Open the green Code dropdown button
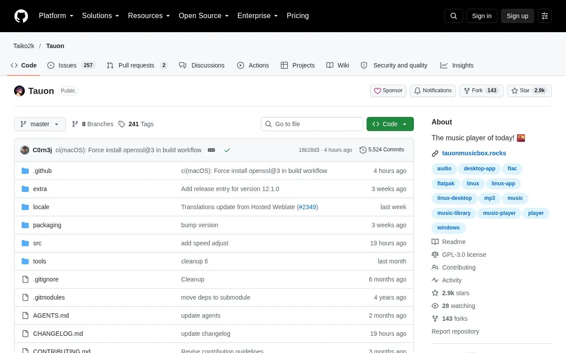566x353 pixels. (x=390, y=124)
